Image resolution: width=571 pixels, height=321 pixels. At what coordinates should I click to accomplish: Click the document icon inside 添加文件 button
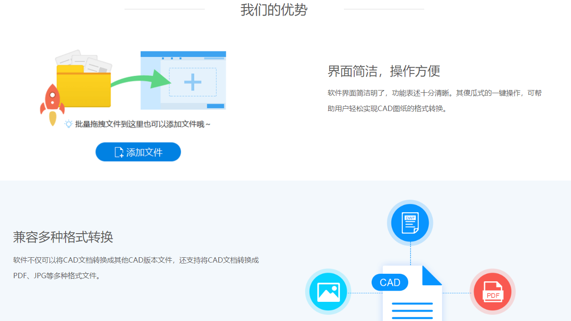(118, 152)
